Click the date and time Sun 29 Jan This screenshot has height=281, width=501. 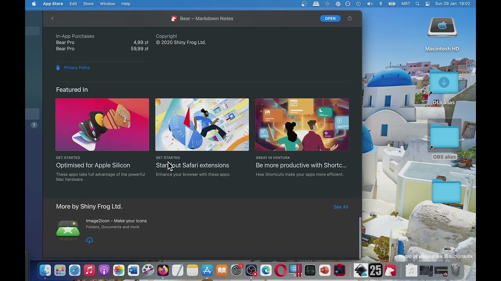click(x=452, y=4)
